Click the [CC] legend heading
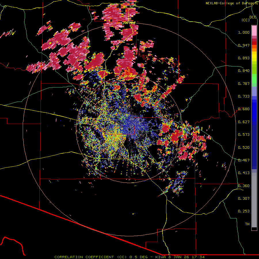The image size is (259, 259). point(246,20)
